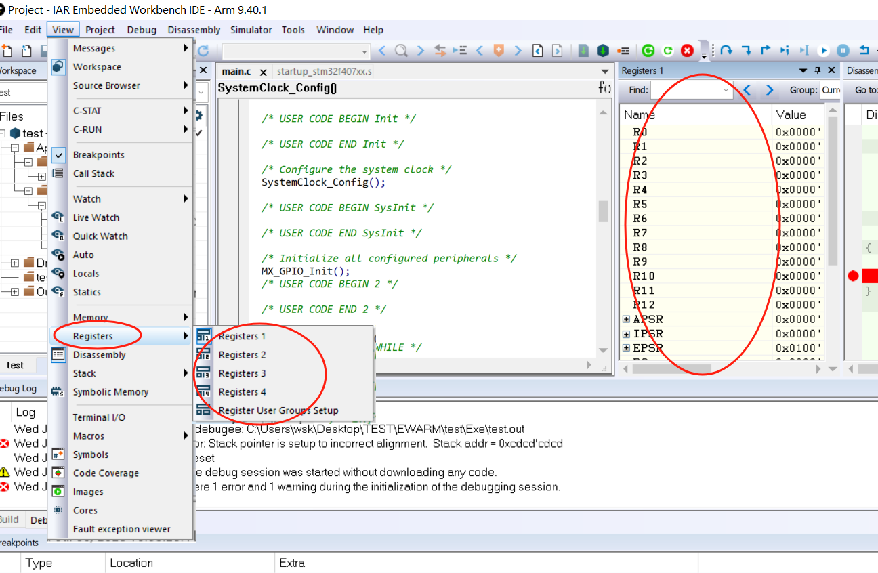The width and height of the screenshot is (878, 573).
Task: Open Fault exception viewer
Action: pyautogui.click(x=121, y=529)
